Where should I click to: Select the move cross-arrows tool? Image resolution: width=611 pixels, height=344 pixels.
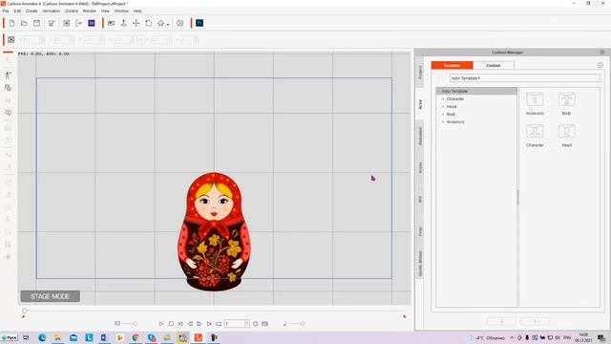(136, 23)
